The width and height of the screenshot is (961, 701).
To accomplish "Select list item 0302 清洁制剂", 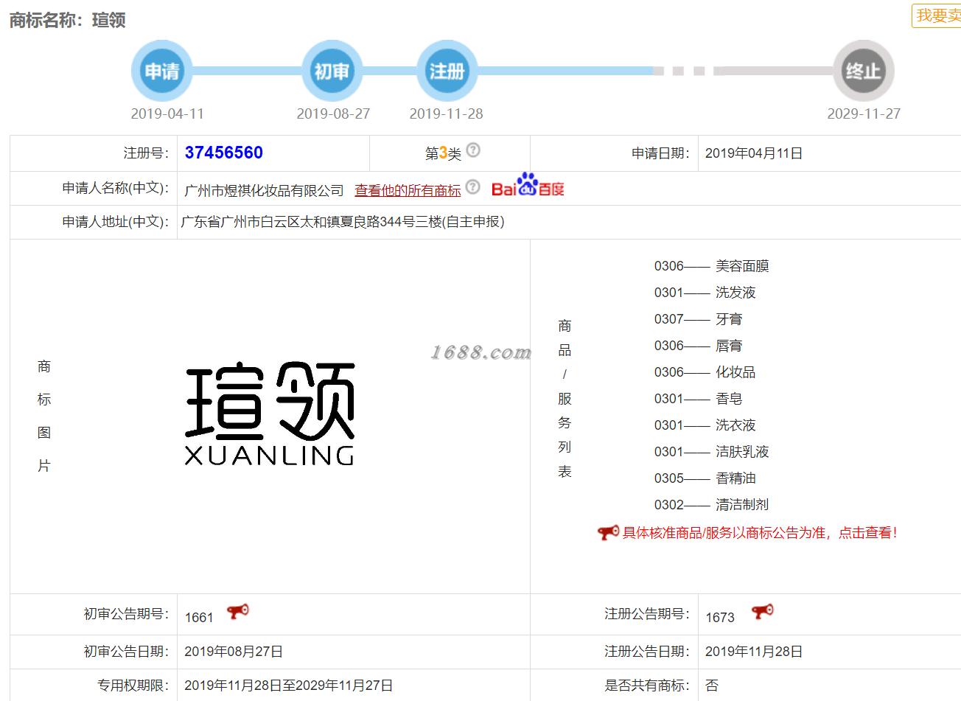I will 711,505.
